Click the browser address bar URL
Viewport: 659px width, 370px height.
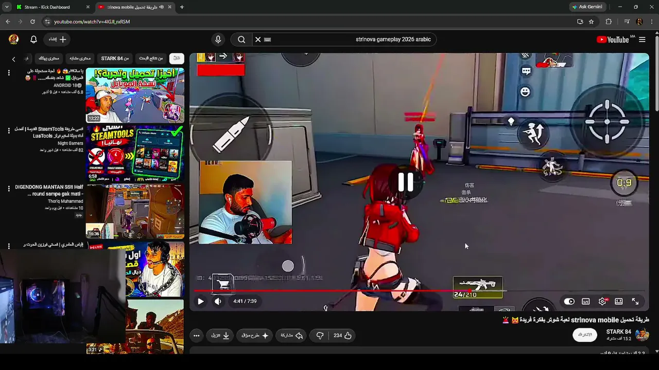92,22
